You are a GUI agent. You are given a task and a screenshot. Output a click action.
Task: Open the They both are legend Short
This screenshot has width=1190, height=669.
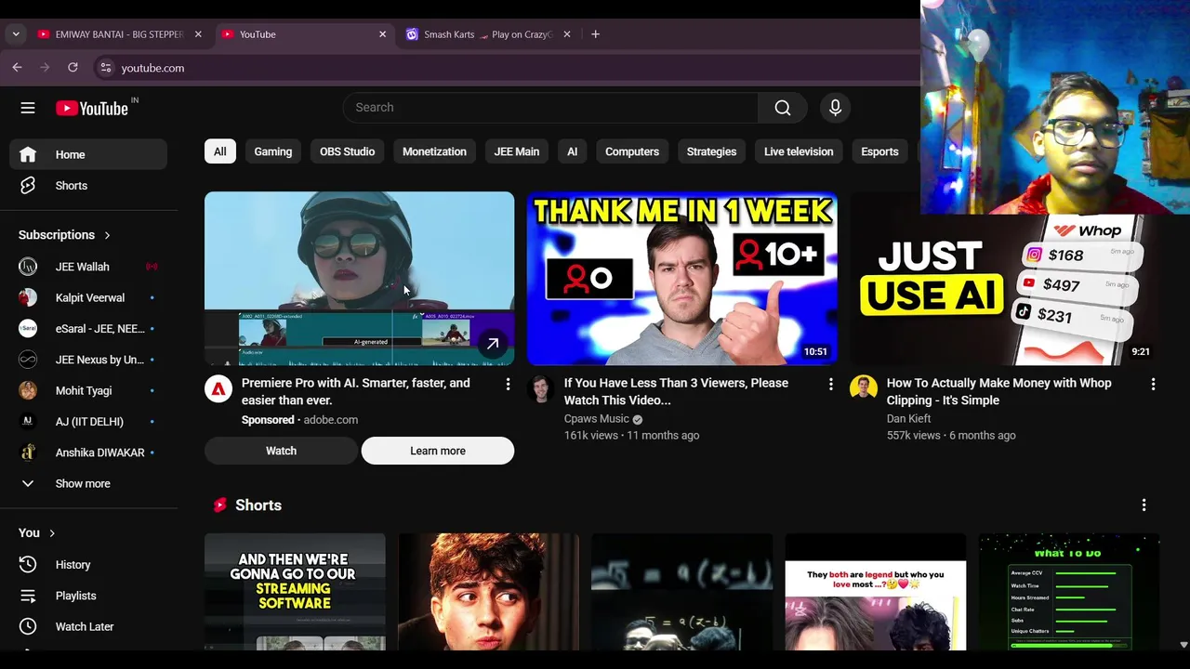tap(875, 592)
